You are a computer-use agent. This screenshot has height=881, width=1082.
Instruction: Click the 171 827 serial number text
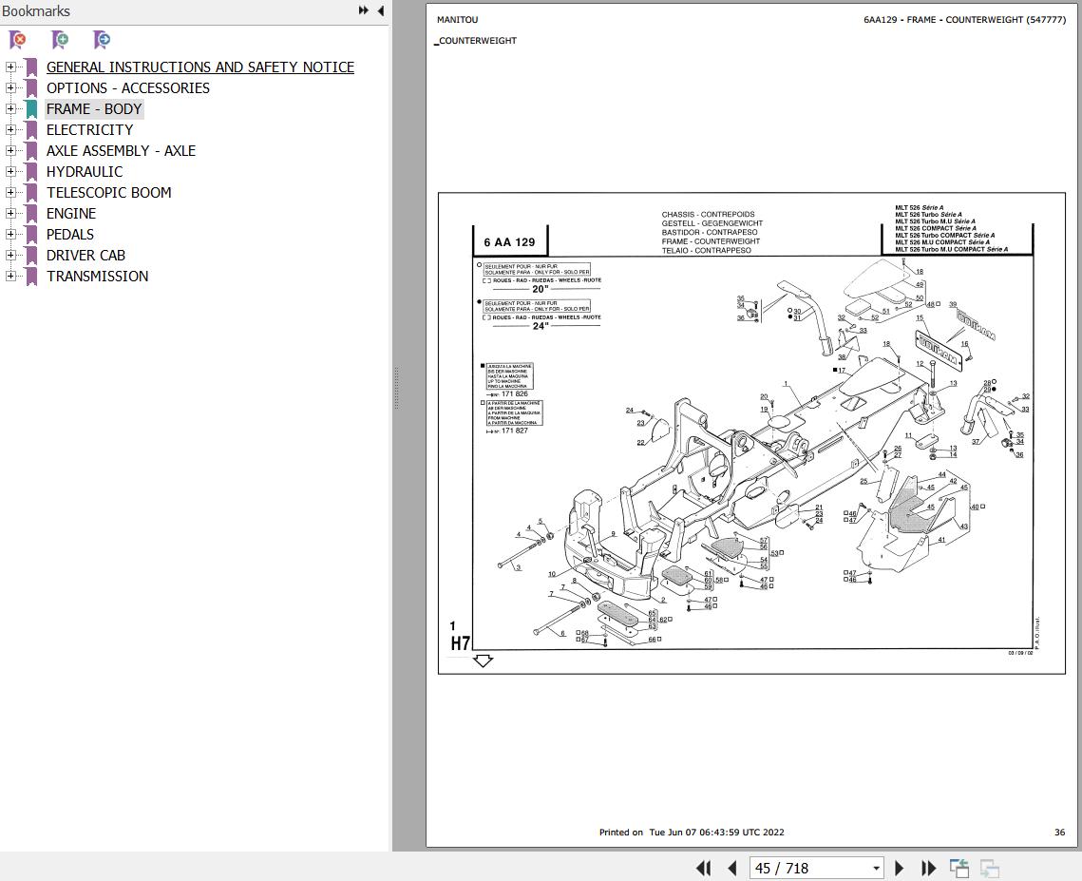(x=514, y=431)
